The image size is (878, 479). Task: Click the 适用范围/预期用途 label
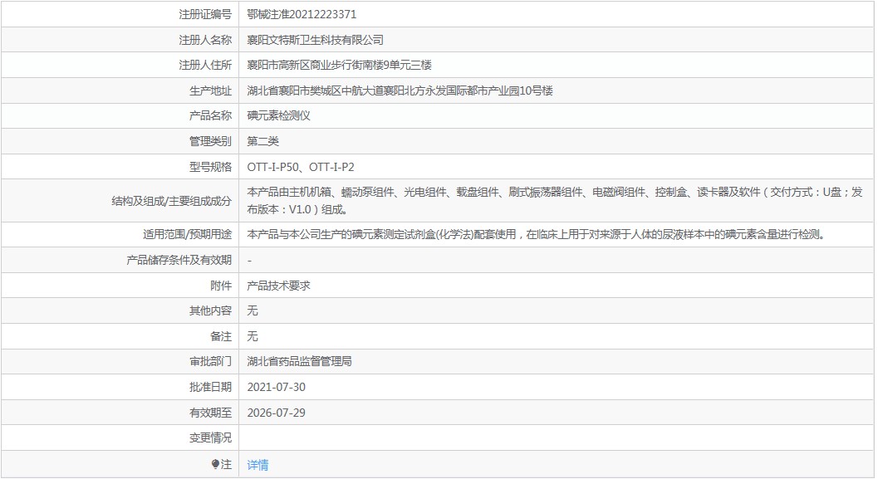tap(187, 234)
